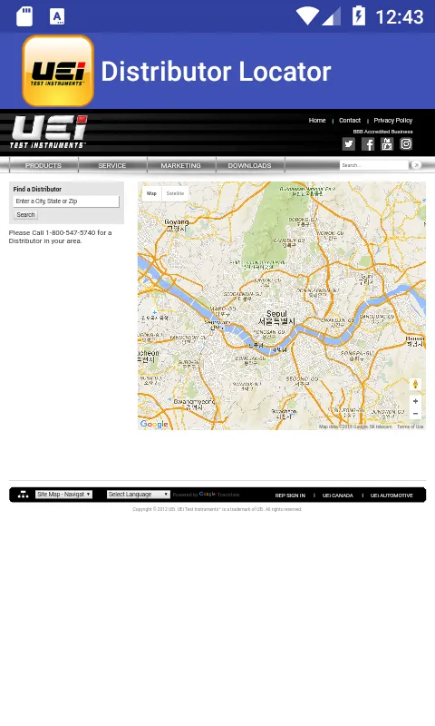
Task: Click the 12:43 clock in status bar
Action: 400,17
